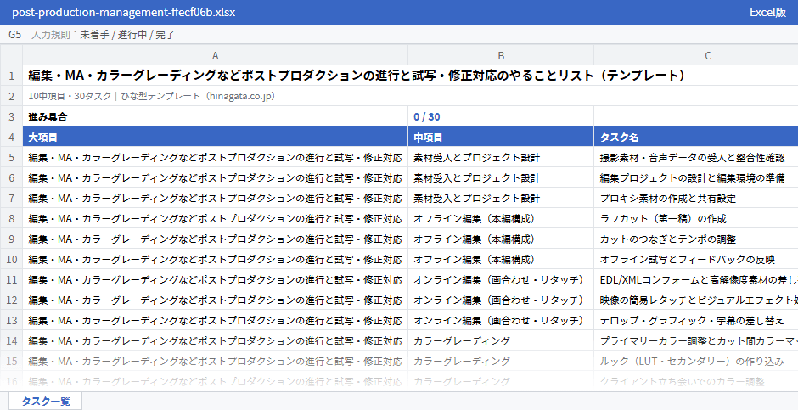Viewport: 798px width, 410px height.
Task: Select column A header
Action: pyautogui.click(x=216, y=55)
